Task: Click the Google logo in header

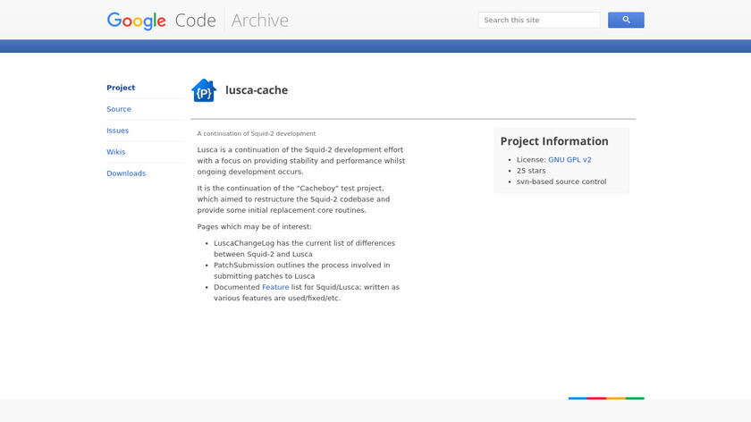Action: point(136,21)
